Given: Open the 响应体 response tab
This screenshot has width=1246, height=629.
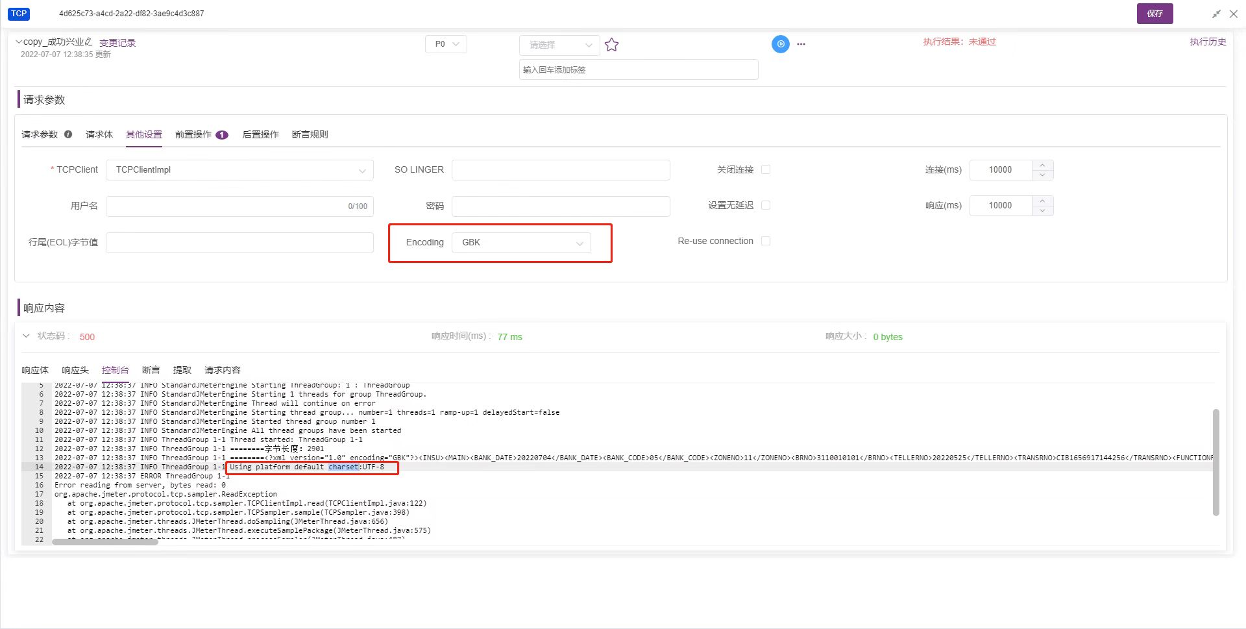Looking at the screenshot, I should pos(35,370).
